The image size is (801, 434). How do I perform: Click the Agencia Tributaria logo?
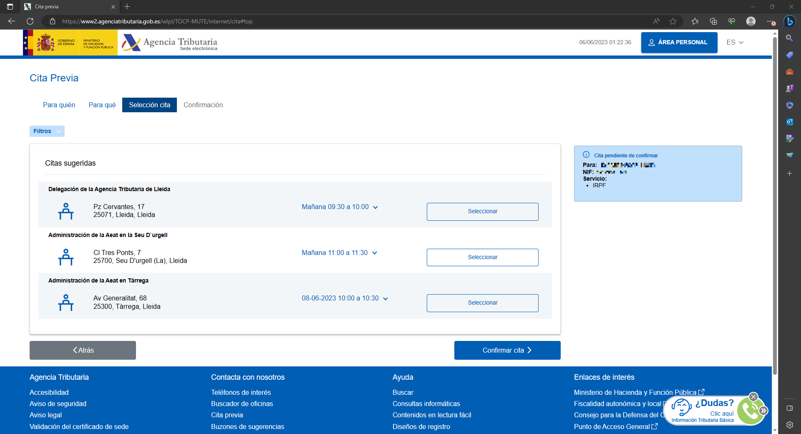pyautogui.click(x=170, y=43)
